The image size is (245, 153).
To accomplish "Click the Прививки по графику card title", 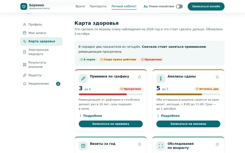I will tap(109, 76).
